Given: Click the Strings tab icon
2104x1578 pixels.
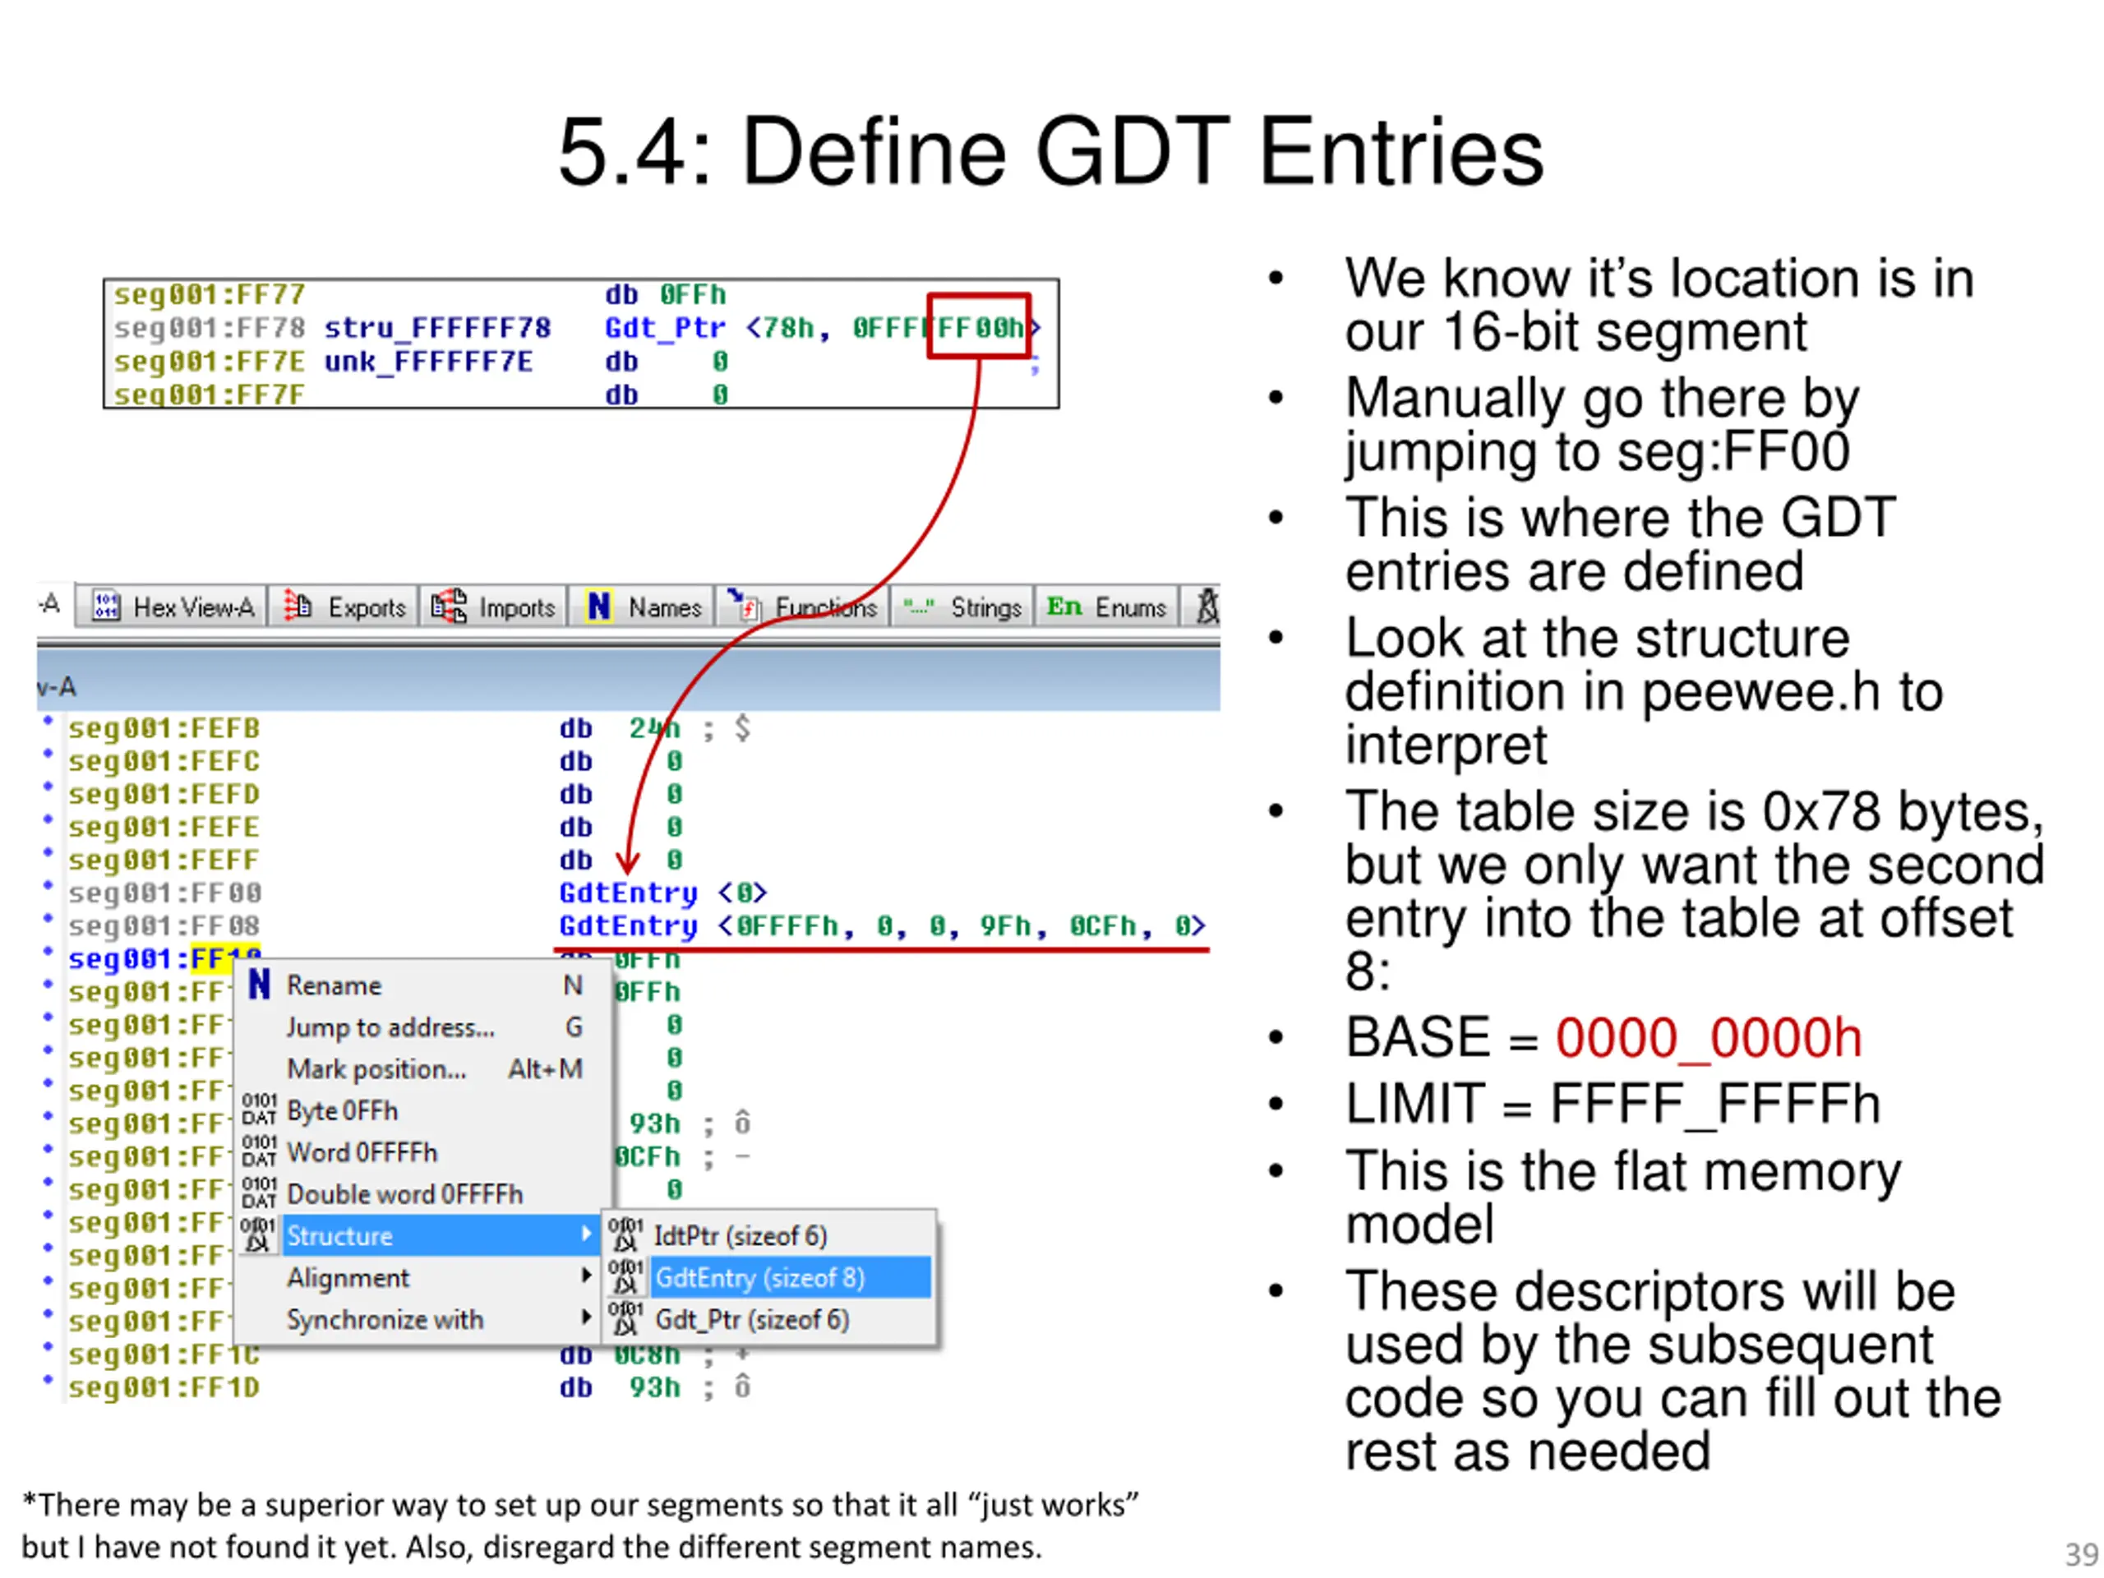Looking at the screenshot, I should coord(918,605).
